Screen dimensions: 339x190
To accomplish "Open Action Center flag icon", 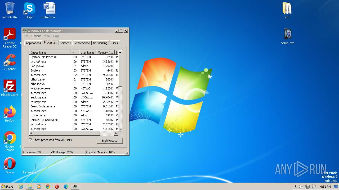I will 314,187.
